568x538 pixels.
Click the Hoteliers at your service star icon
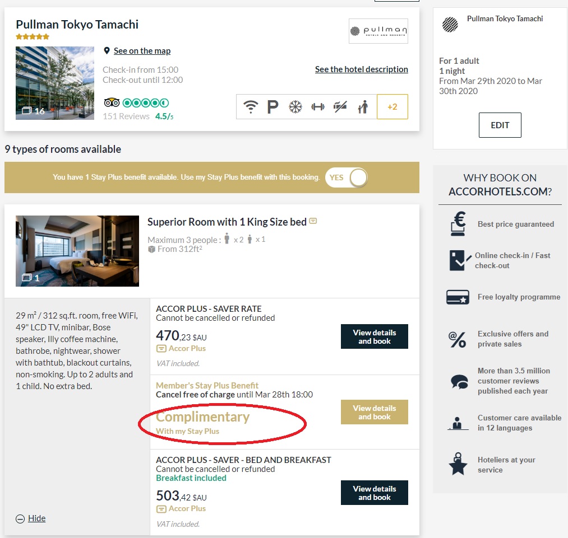point(458,464)
